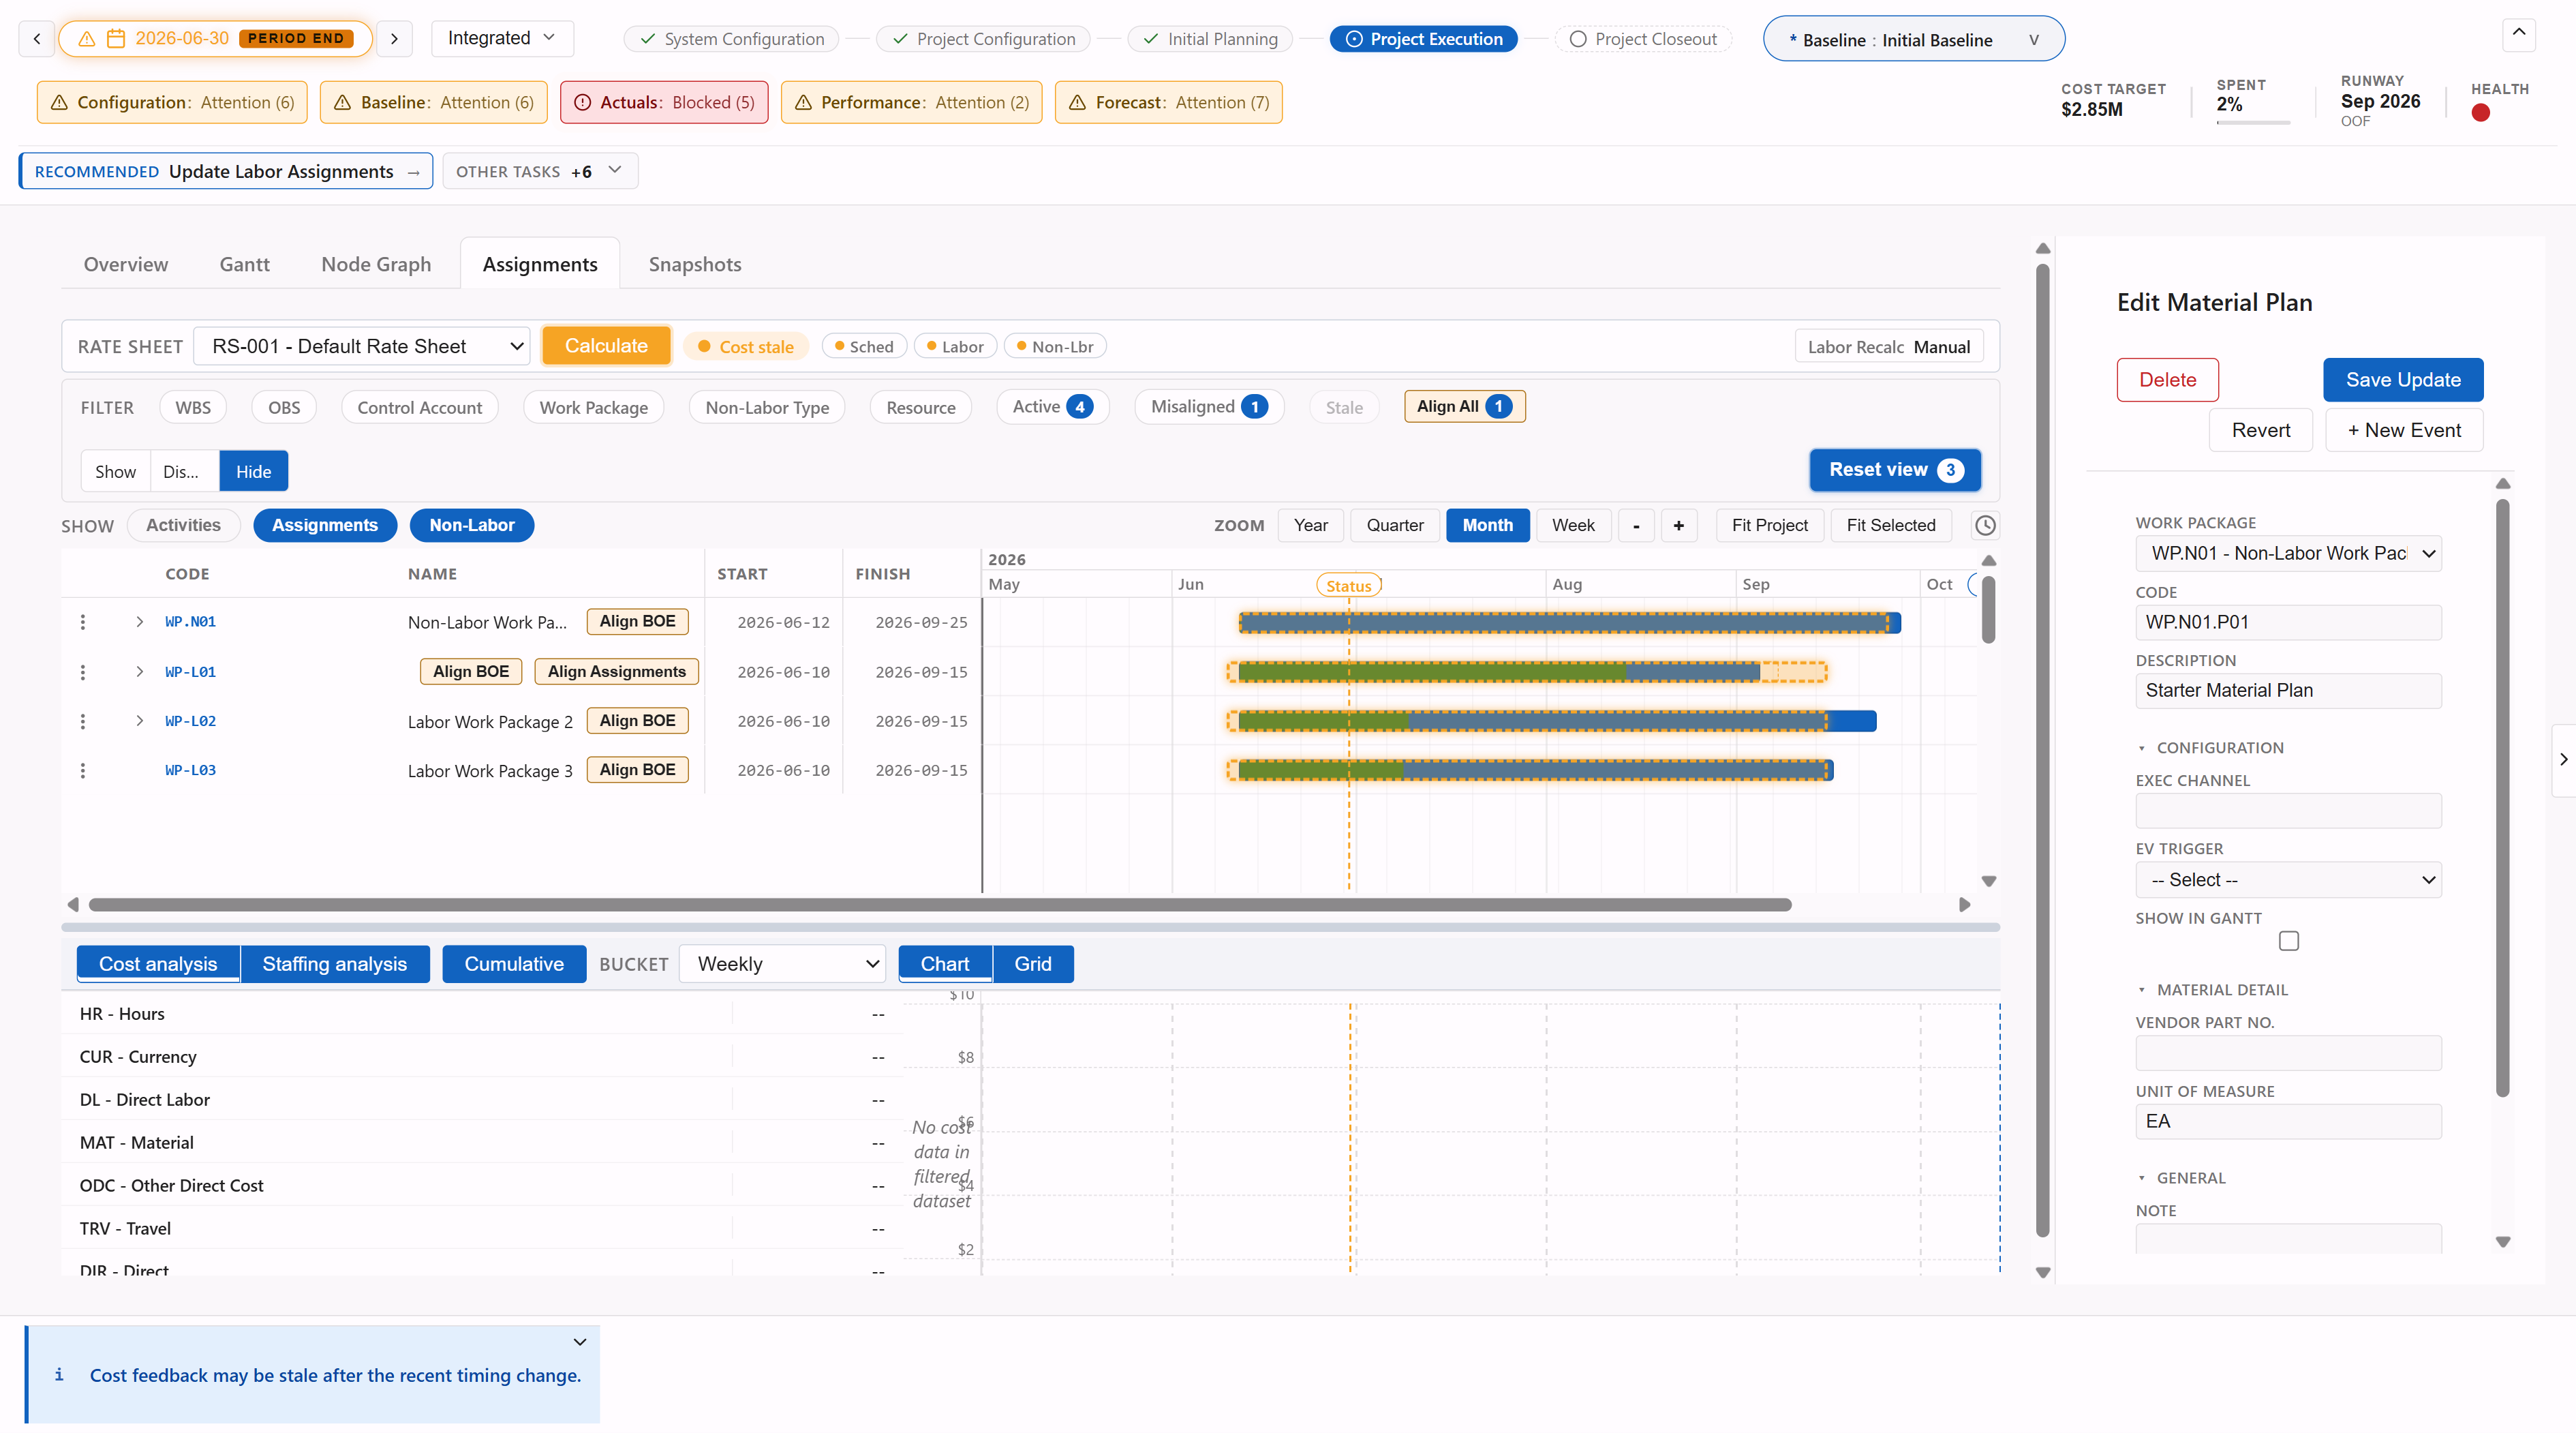The height and width of the screenshot is (1433, 2576).
Task: Expand the WP-L01 row
Action: [139, 672]
